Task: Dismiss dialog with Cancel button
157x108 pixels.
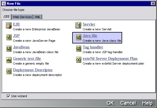Action: [x=128, y=103]
